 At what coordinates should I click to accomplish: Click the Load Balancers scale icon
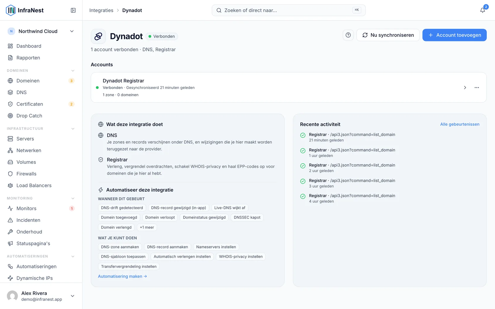tap(10, 185)
